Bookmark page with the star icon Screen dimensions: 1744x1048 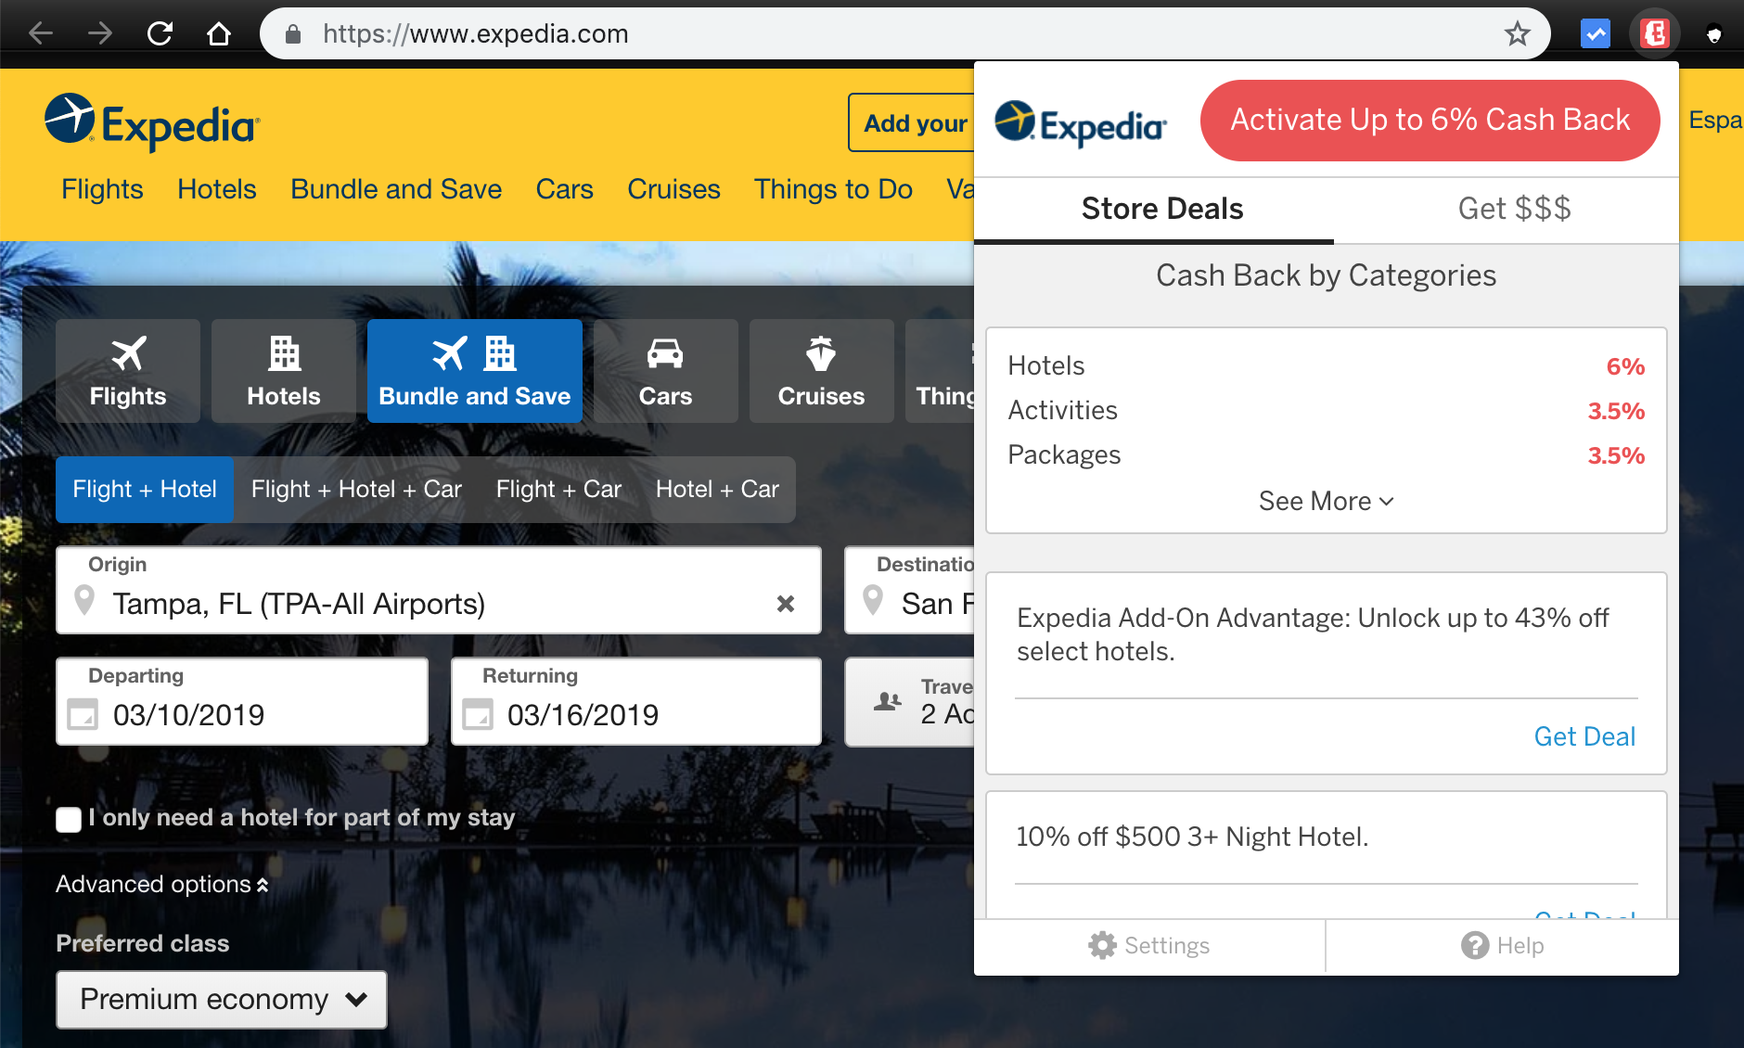tap(1517, 34)
